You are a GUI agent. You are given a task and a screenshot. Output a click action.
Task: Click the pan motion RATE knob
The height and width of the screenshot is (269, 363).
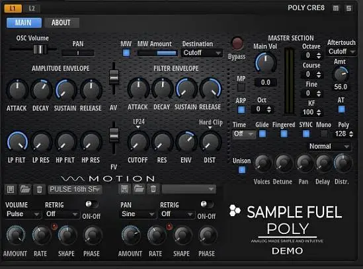[x=157, y=235]
